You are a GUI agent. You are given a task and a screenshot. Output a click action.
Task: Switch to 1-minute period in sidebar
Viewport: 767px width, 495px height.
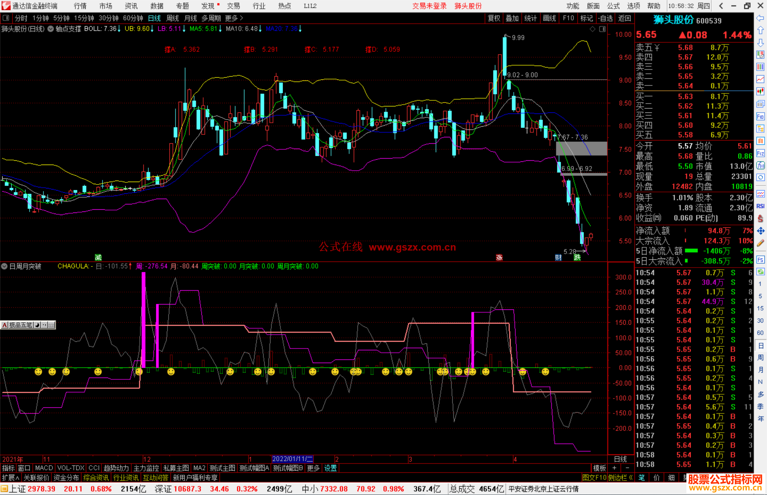pyautogui.click(x=760, y=284)
